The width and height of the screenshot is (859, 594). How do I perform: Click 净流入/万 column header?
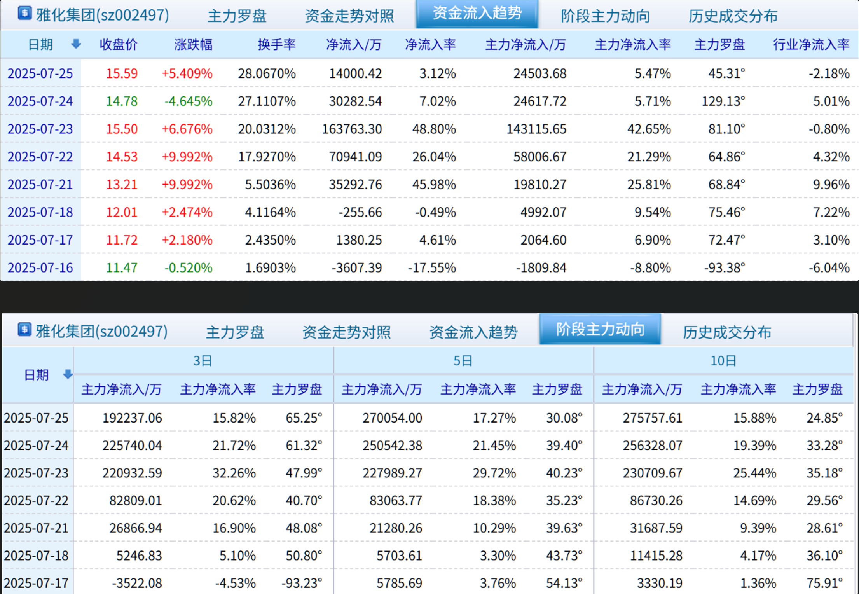(x=354, y=44)
